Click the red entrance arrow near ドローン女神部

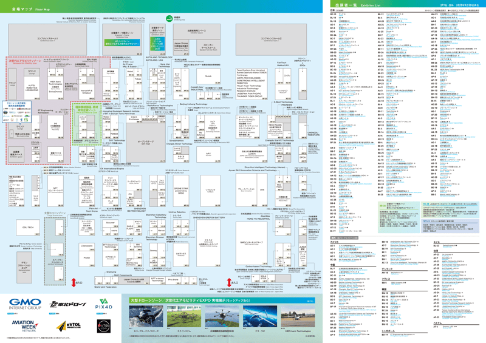tap(229, 282)
